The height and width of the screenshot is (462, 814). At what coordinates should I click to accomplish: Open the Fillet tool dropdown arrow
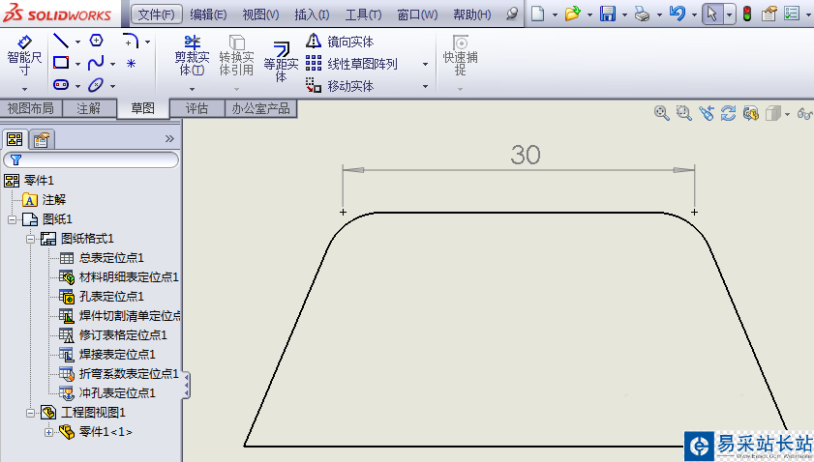(x=147, y=42)
